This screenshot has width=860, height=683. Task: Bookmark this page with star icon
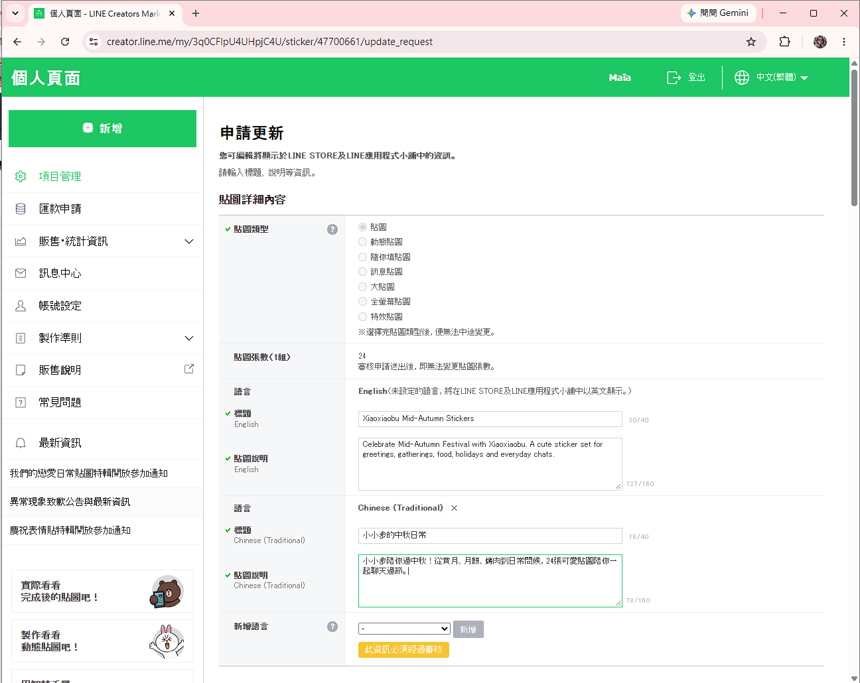(751, 42)
